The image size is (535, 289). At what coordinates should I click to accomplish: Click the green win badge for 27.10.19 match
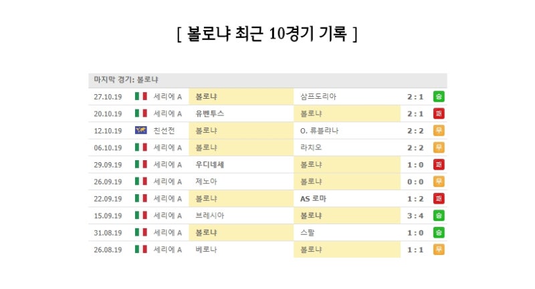[x=439, y=97]
